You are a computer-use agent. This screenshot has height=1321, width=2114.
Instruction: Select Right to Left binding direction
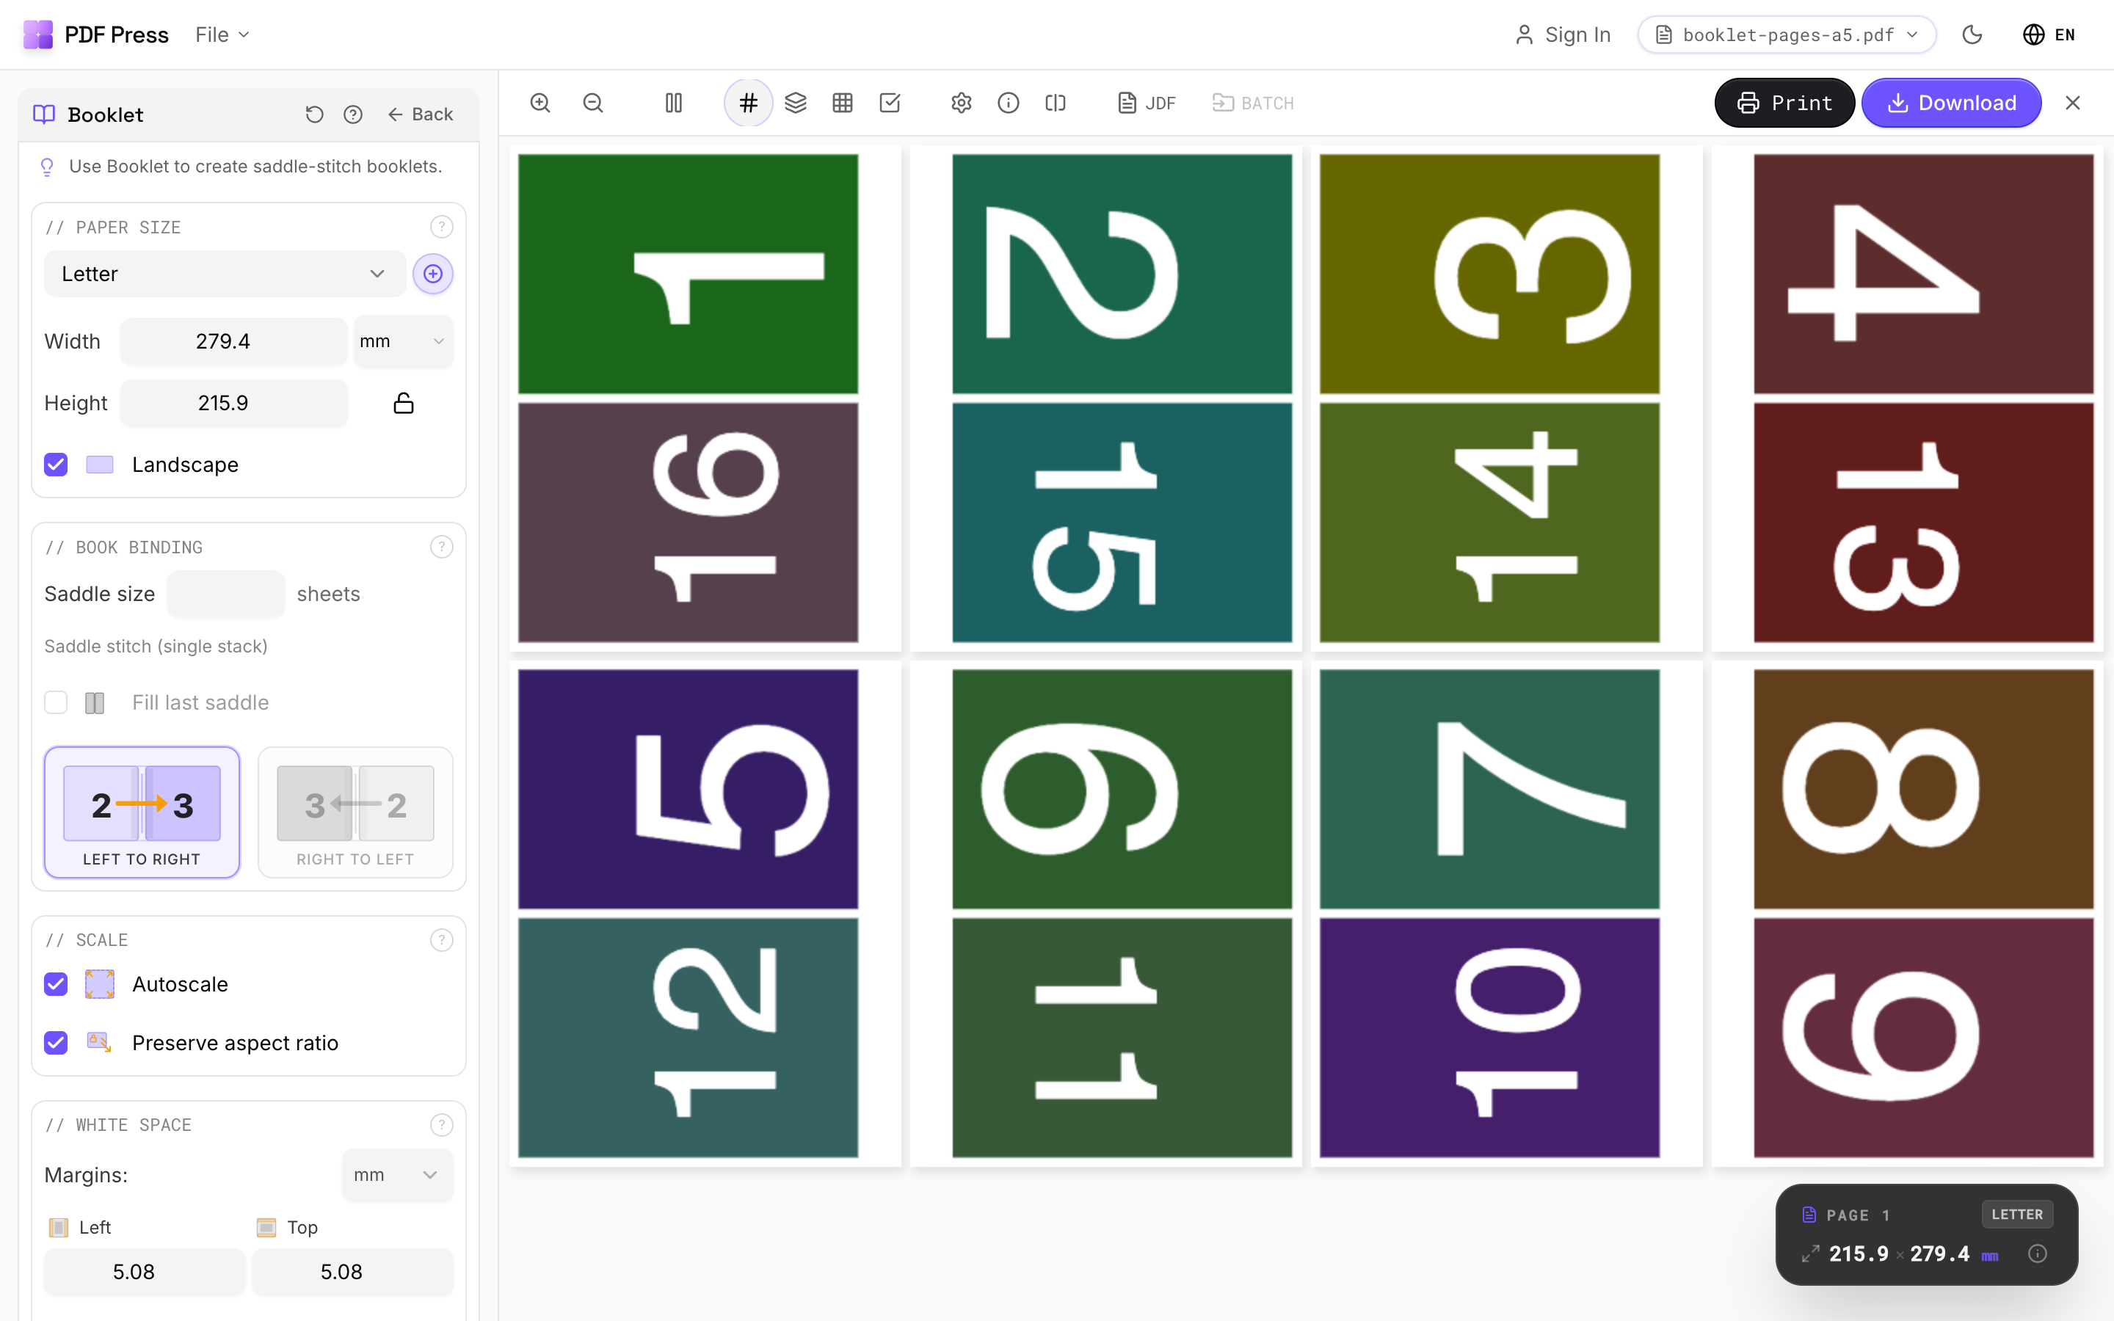355,812
